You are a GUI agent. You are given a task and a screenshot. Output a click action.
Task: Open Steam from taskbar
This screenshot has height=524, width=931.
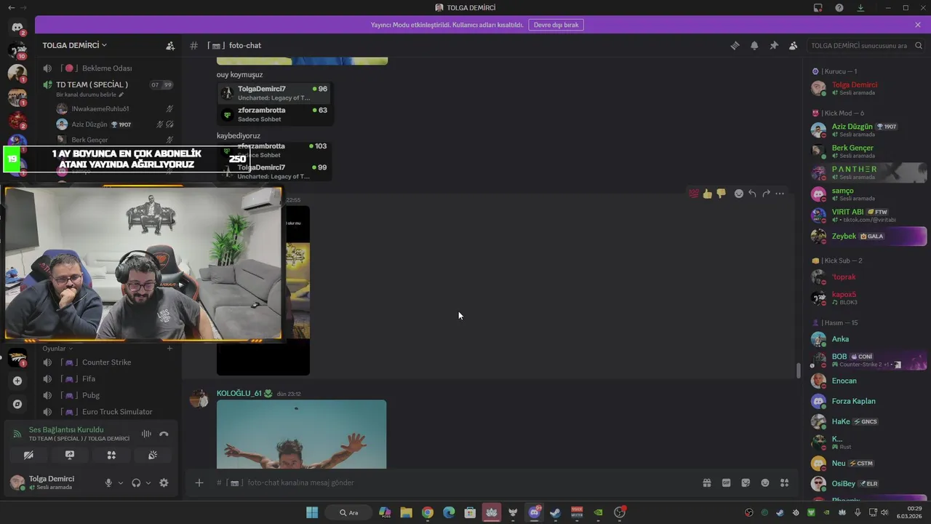[x=556, y=512]
